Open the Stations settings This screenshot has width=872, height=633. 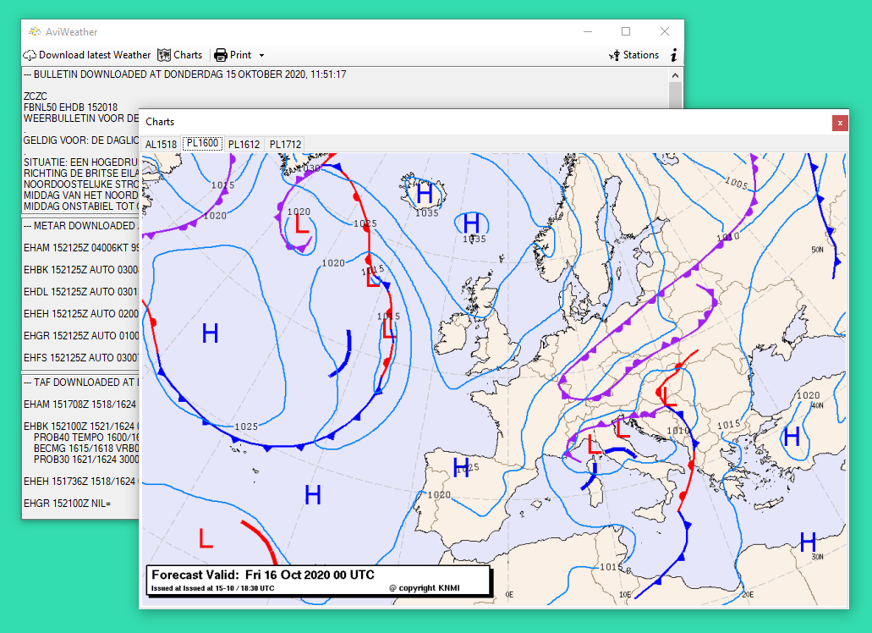pyautogui.click(x=633, y=55)
